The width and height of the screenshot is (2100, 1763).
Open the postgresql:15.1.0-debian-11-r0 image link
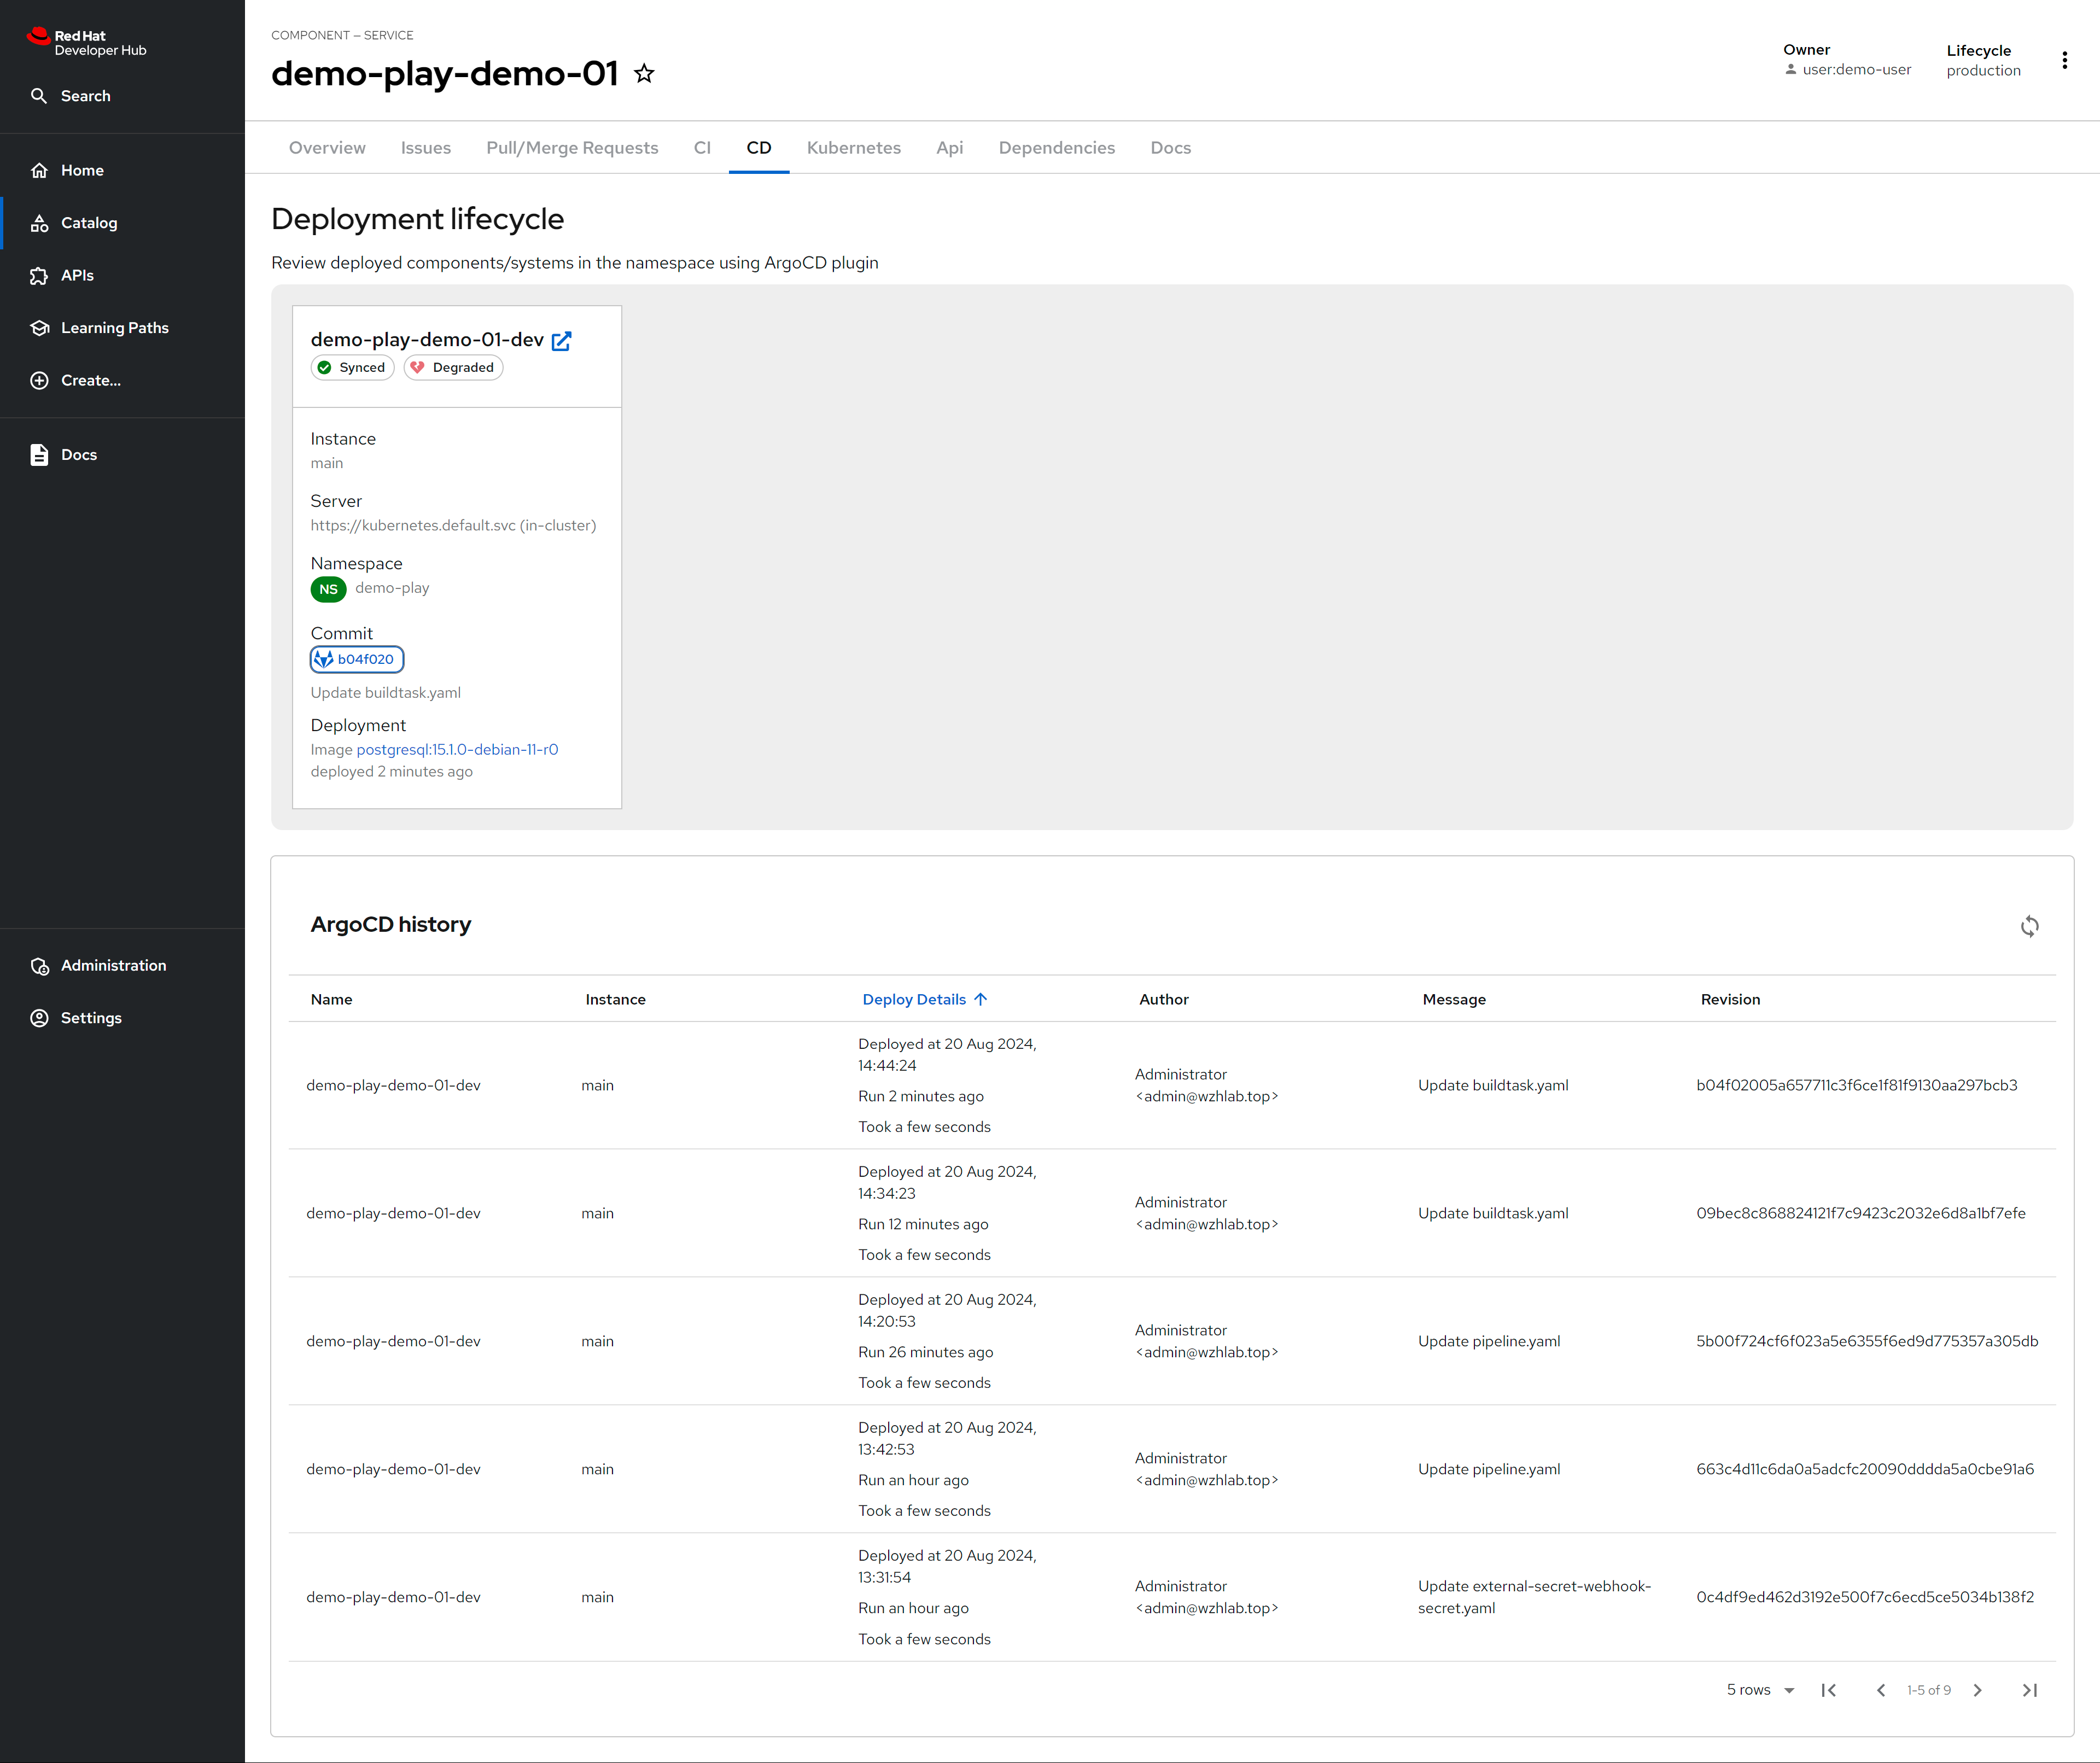point(457,749)
